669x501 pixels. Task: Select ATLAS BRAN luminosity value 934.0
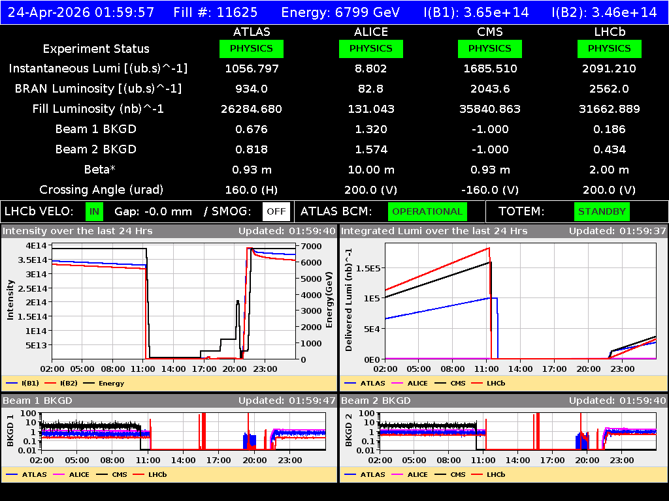(x=252, y=89)
